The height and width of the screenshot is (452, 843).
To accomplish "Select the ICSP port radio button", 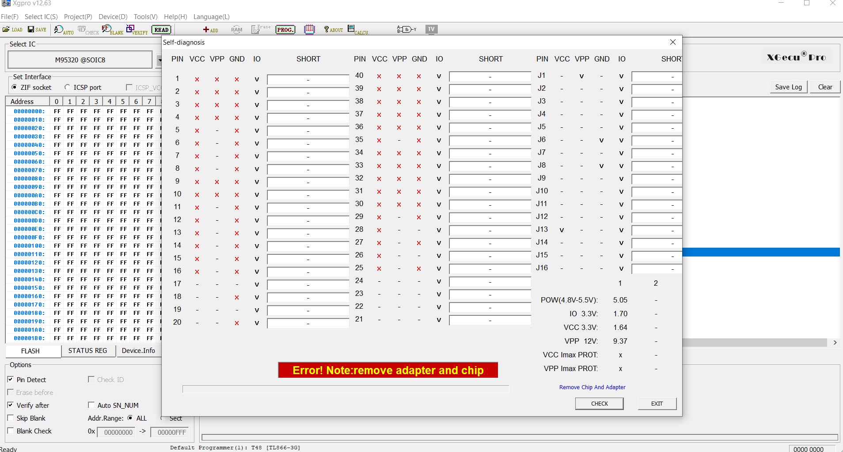I will pos(68,87).
